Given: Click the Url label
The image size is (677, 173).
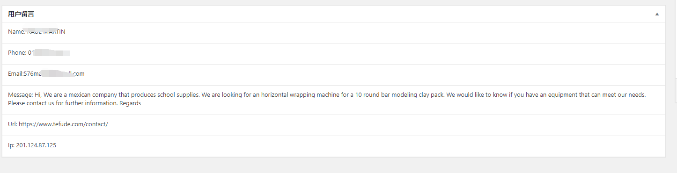Looking at the screenshot, I should coord(13,124).
